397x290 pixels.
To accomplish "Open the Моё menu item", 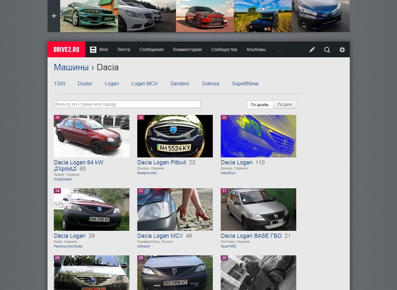I will pos(103,49).
